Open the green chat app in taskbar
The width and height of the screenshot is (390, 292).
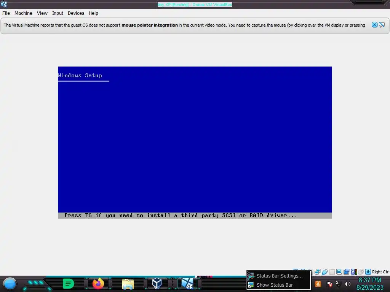tap(69, 284)
